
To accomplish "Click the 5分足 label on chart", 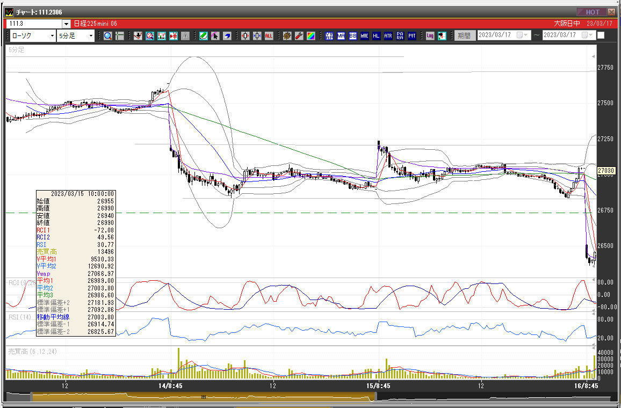I will click(x=16, y=50).
